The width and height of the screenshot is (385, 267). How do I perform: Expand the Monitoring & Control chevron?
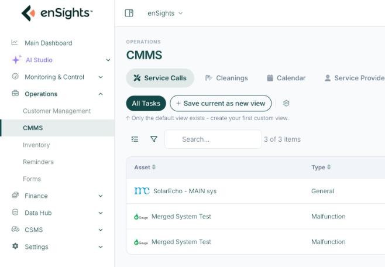[101, 77]
